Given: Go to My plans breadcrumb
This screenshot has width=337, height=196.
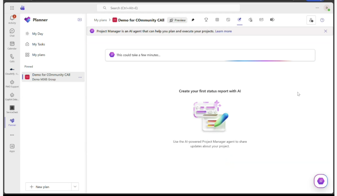Looking at the screenshot, I should [x=100, y=20].
